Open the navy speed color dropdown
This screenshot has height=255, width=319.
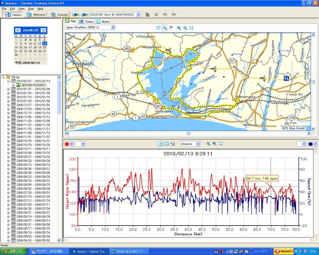click(x=315, y=144)
